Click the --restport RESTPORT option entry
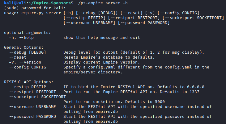Image resolution: width=226 pixels, height=124 pixels. (x=32, y=92)
